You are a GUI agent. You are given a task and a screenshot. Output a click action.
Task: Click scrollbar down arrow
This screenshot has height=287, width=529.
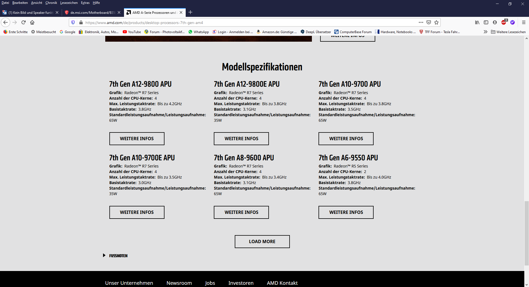527,285
